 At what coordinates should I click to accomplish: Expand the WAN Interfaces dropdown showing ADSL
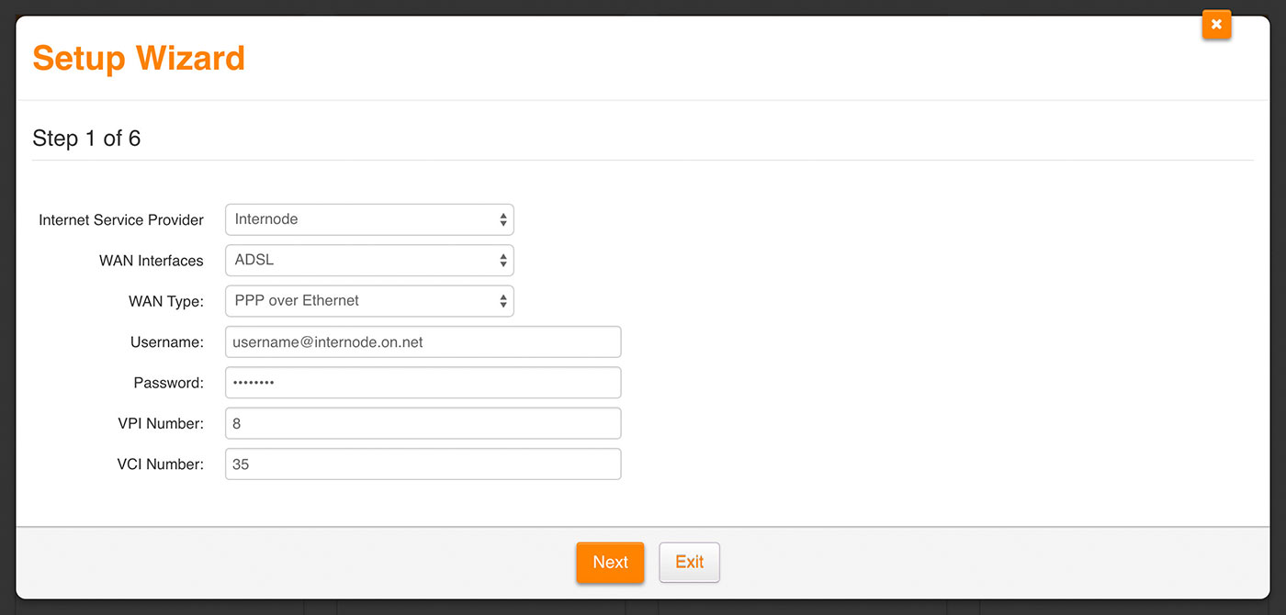pyautogui.click(x=368, y=261)
